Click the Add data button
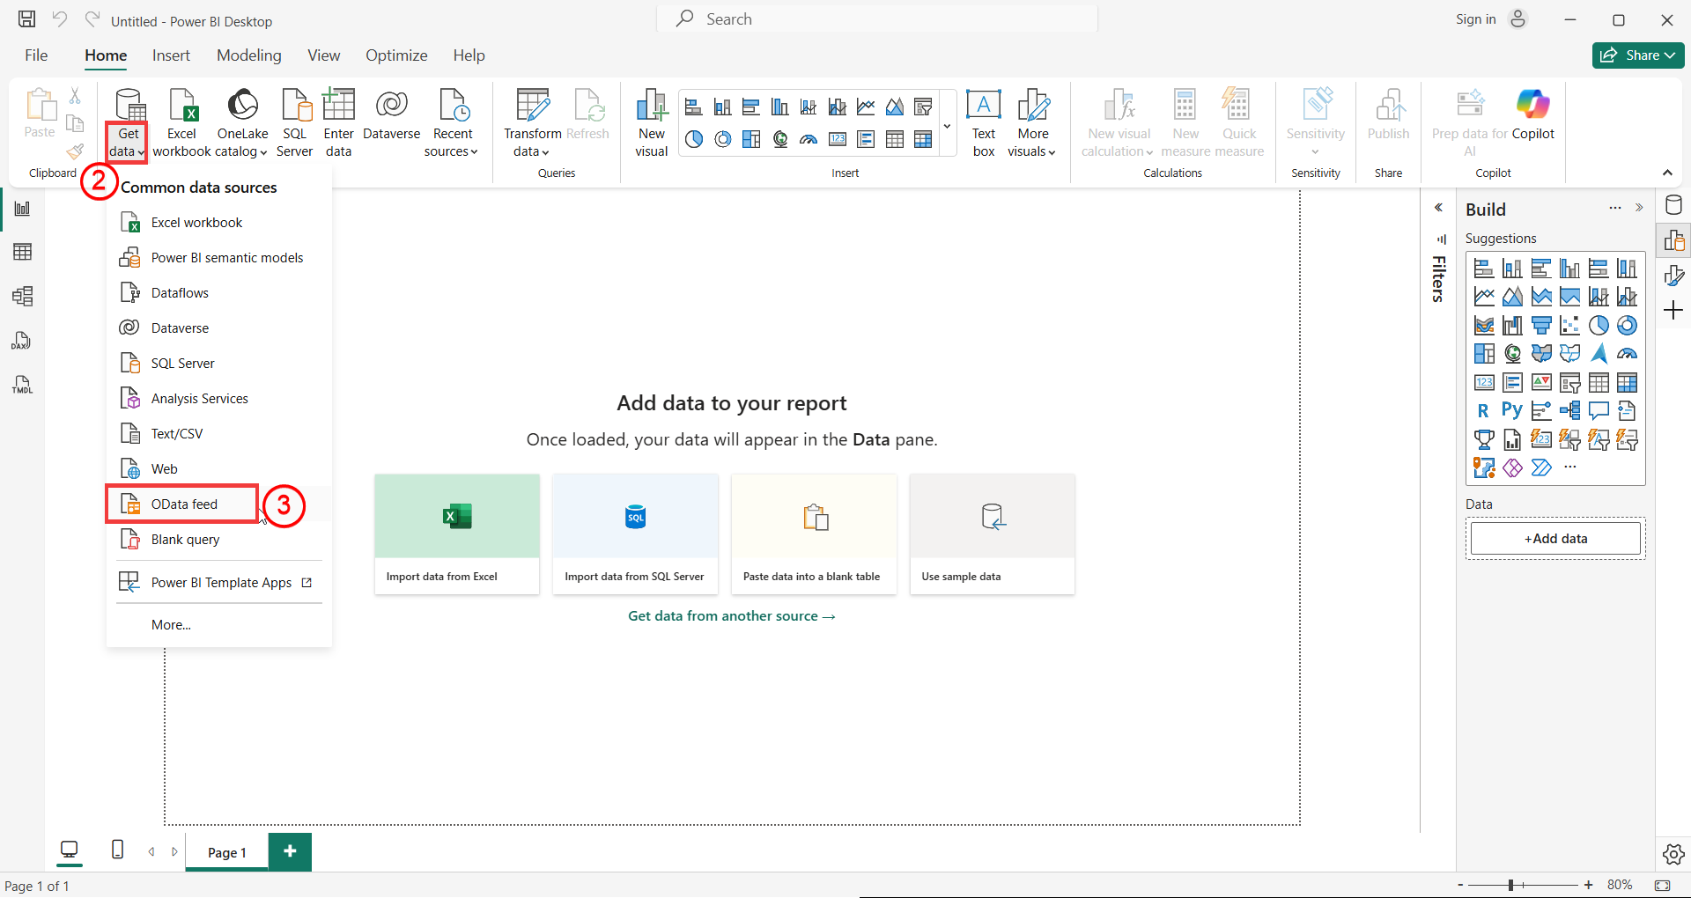Screen dimensions: 1691x898 point(1555,539)
